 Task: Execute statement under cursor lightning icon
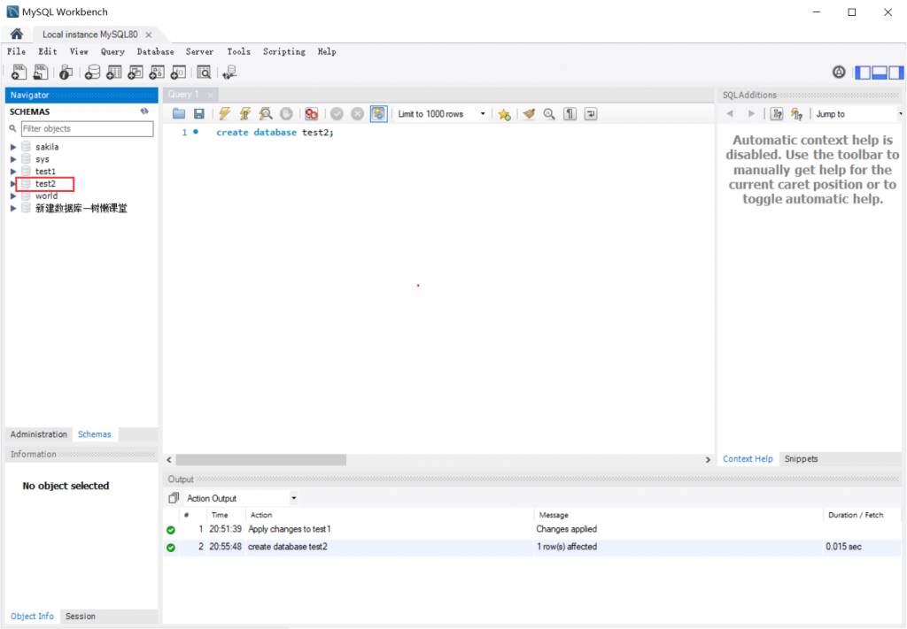tap(245, 114)
